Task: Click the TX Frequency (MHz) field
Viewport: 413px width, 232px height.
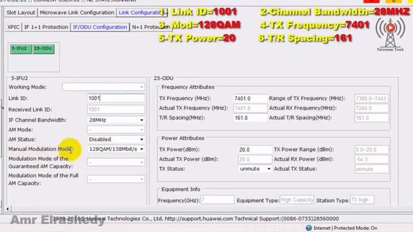Action: tap(250, 99)
